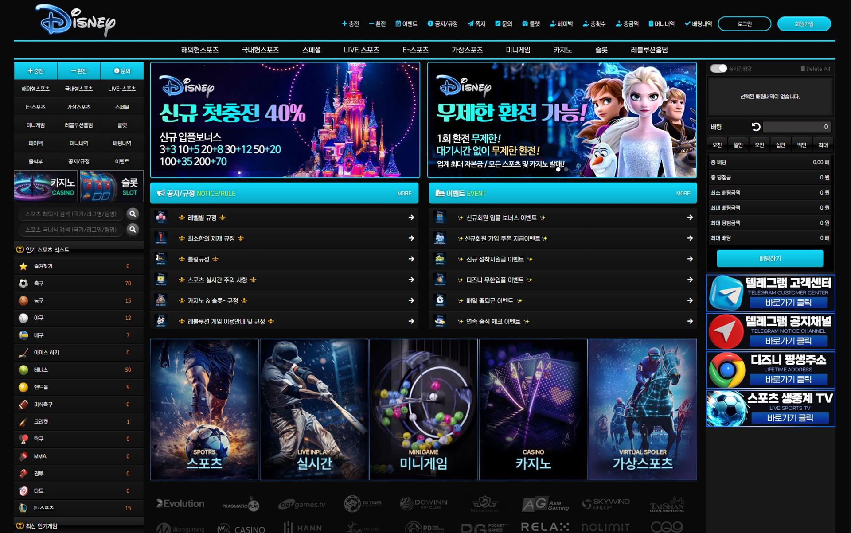Click the 일만 bet amount button

click(738, 145)
